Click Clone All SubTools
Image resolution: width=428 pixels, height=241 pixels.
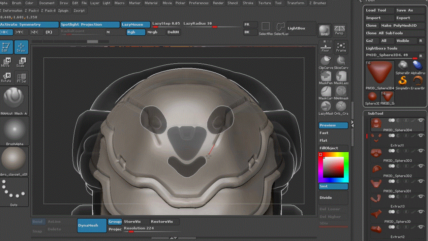(395, 33)
